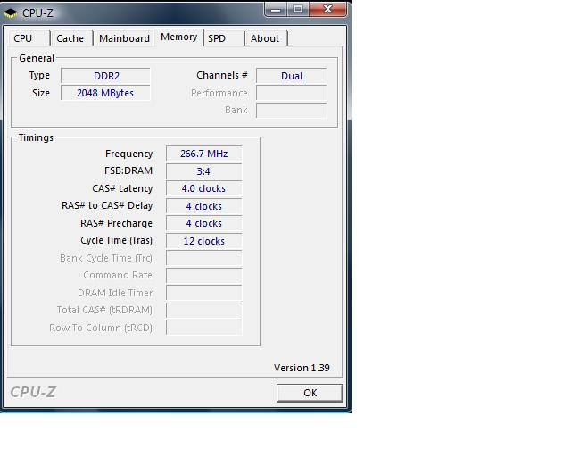Click the Type field showing DDR2

(105, 76)
